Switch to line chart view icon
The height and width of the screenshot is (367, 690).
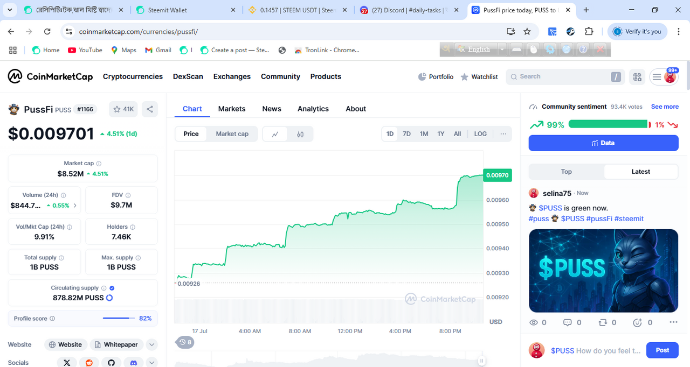point(275,134)
